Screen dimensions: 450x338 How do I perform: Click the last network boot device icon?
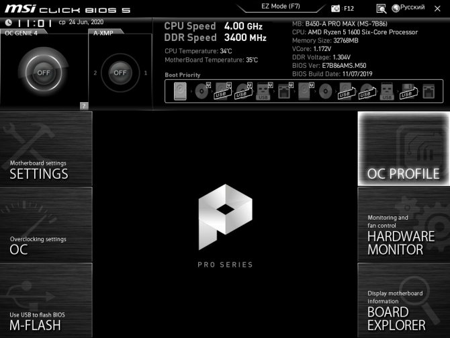pyautogui.click(x=428, y=92)
